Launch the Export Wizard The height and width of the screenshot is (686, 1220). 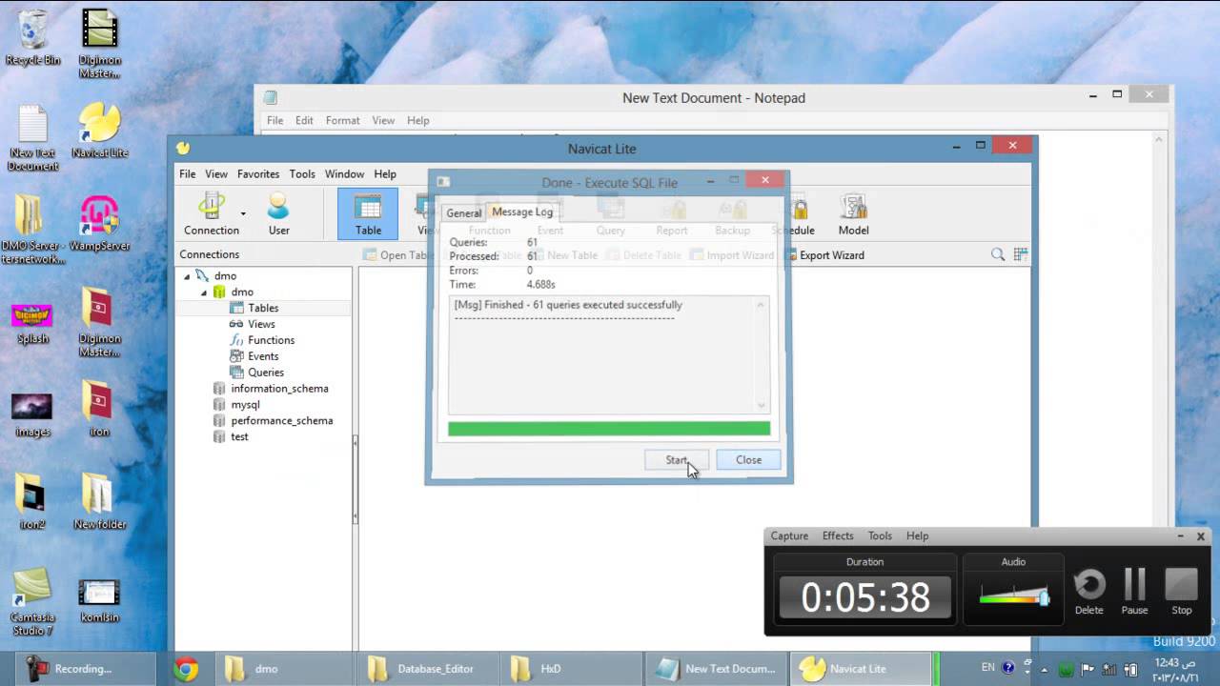coord(823,255)
